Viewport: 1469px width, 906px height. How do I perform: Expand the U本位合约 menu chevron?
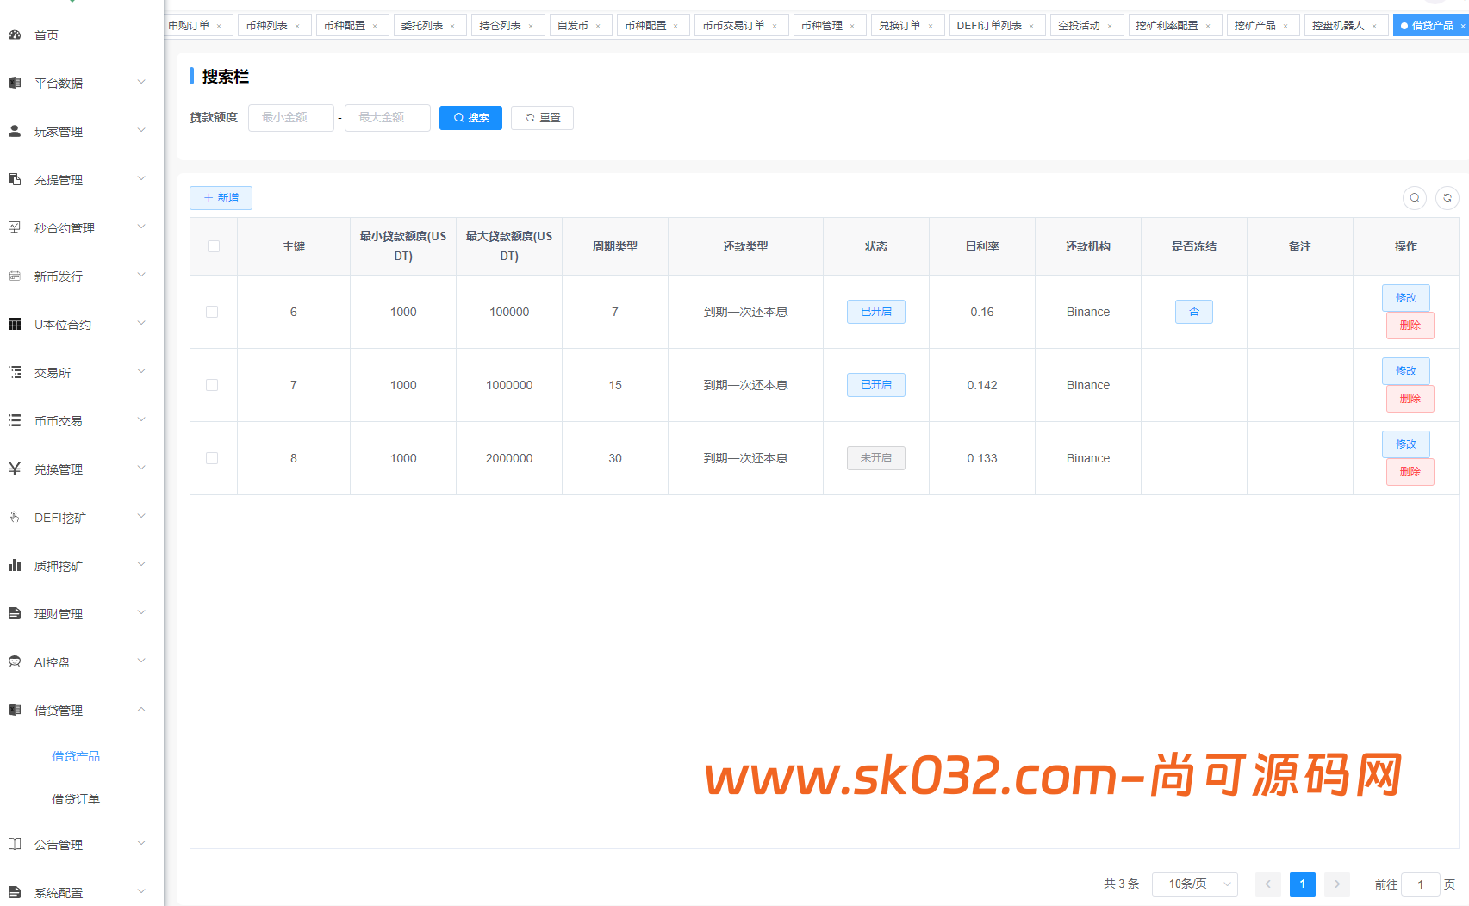click(141, 324)
